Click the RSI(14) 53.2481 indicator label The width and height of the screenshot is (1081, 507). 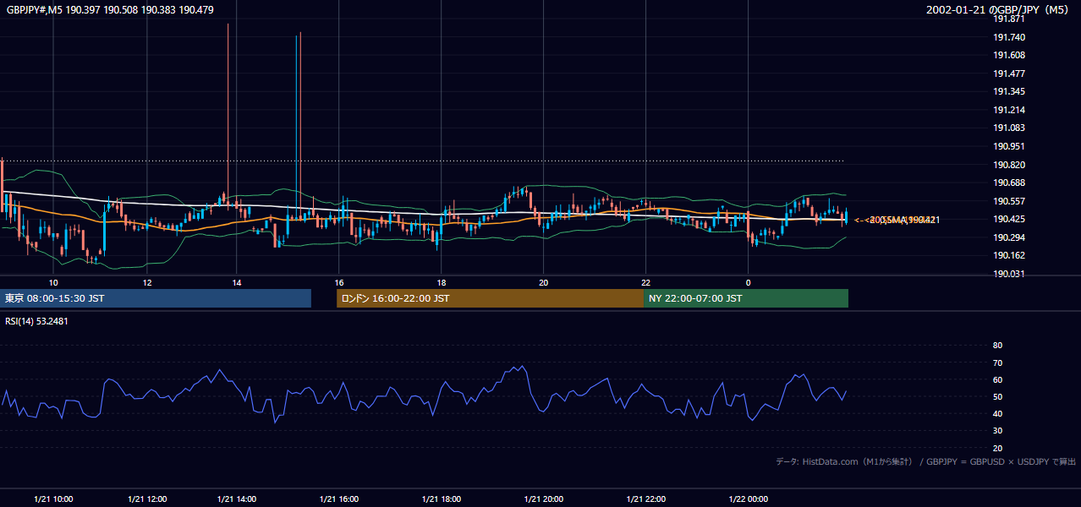(36, 321)
